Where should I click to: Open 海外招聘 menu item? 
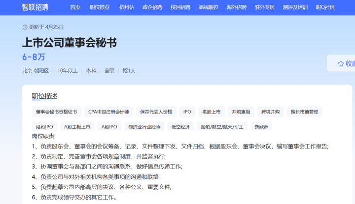(x=237, y=7)
